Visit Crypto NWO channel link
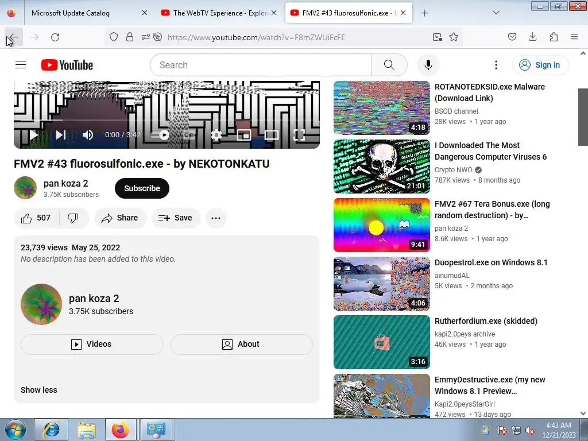Screen dimensions: 588x441 454,170
